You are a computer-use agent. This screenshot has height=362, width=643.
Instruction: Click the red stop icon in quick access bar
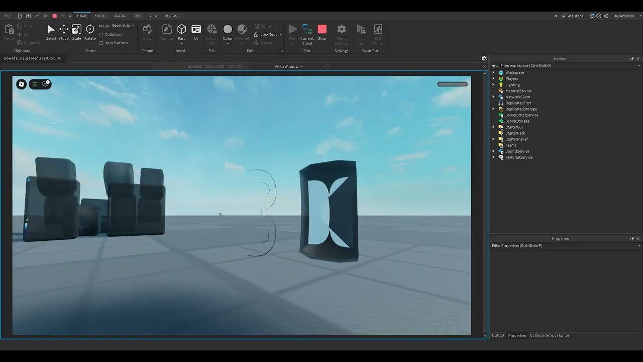pos(55,16)
